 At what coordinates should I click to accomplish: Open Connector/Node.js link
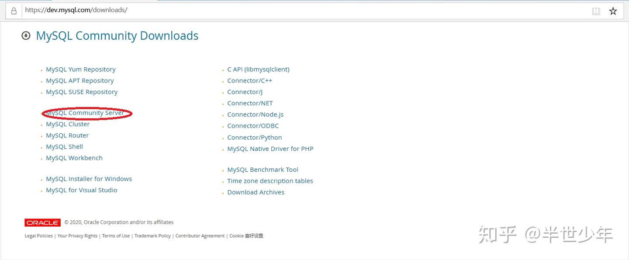(x=255, y=115)
